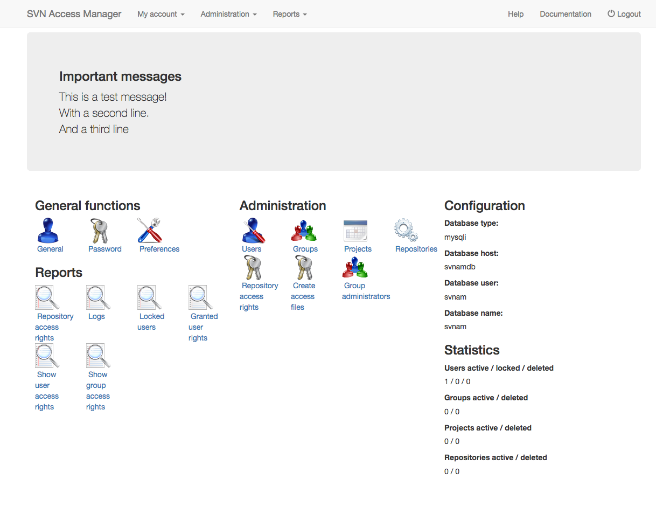Open the Create access files icon
Viewport: 656px width, 514px height.
304,267
